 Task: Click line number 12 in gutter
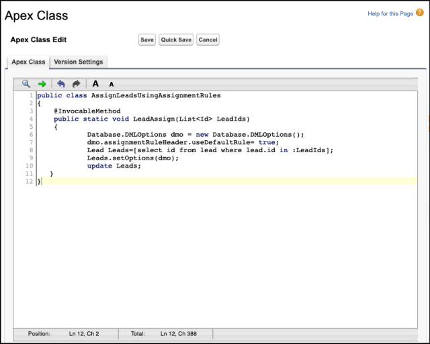[29, 182]
